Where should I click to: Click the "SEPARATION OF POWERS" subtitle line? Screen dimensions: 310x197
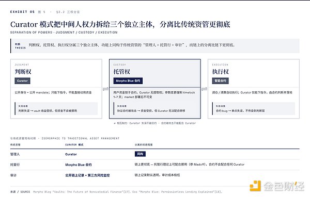point(64,32)
